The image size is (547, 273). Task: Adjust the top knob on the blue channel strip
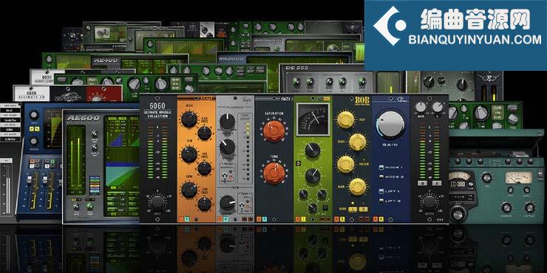(x=34, y=115)
